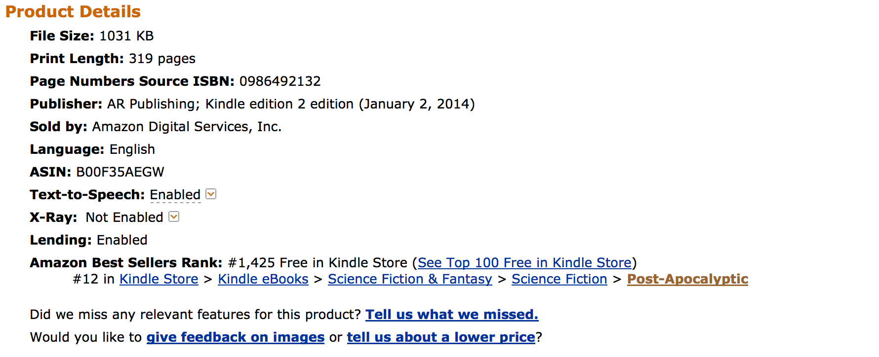Screen dimensions: 879x357
Task: Select the Science Fiction breadcrumb link
Action: pyautogui.click(x=559, y=279)
